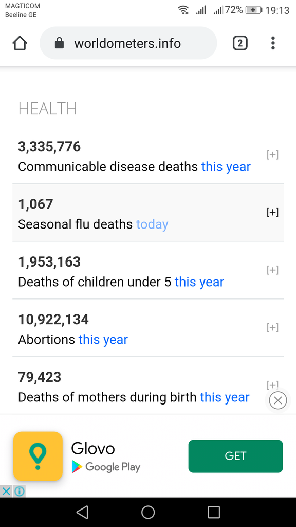Click 'this year' link for children under 5

(x=199, y=282)
